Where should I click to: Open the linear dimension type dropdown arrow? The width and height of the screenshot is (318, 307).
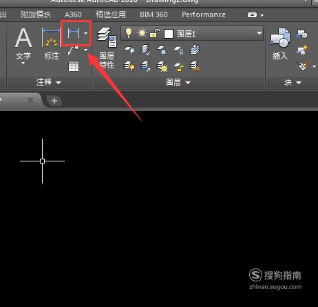(x=85, y=33)
